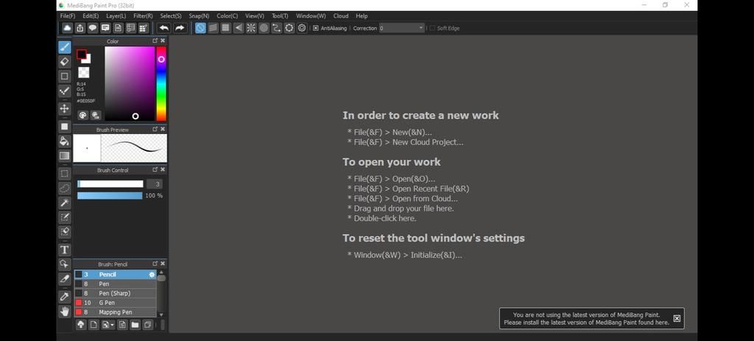Viewport: 754px width, 341px height.
Task: Enable vanishing point snap
Action: 239,28
